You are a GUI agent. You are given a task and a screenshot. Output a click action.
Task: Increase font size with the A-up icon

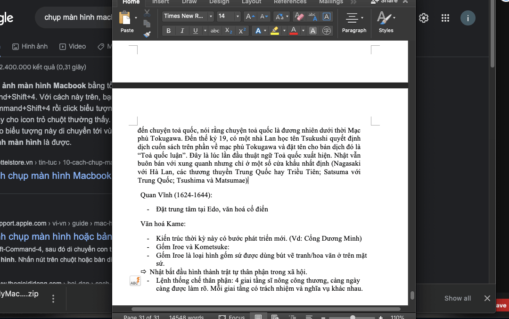coord(250,16)
